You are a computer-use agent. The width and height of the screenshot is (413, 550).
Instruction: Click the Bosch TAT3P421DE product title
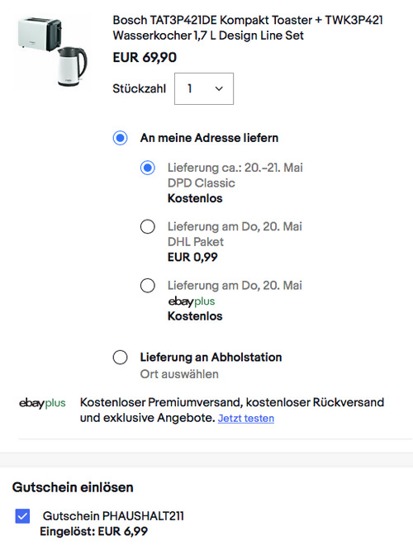click(x=248, y=28)
